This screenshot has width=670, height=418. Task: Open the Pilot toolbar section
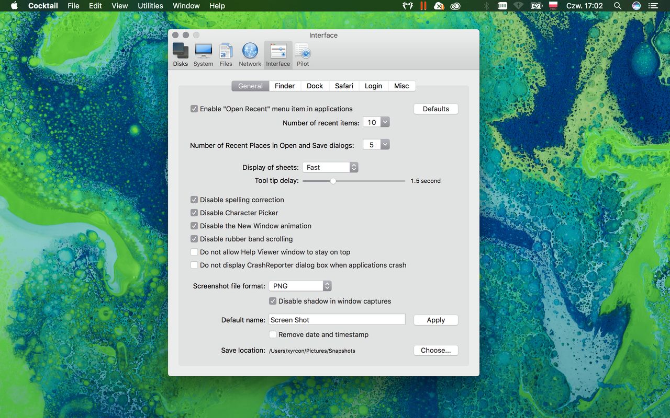(303, 54)
